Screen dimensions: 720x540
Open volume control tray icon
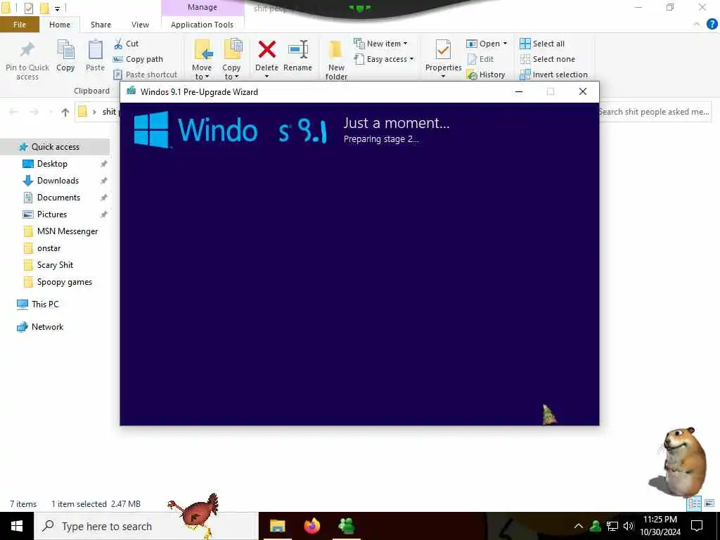tap(629, 526)
